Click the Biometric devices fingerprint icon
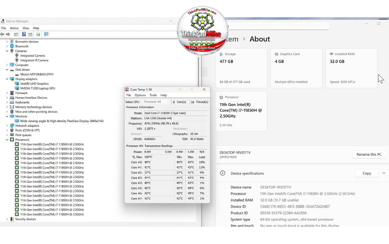This screenshot has width=389, height=244. click(12, 42)
